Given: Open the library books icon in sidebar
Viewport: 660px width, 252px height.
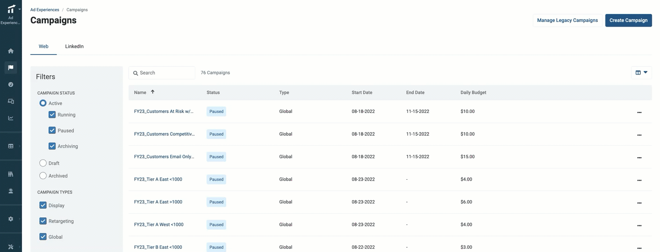Looking at the screenshot, I should pyautogui.click(x=11, y=174).
